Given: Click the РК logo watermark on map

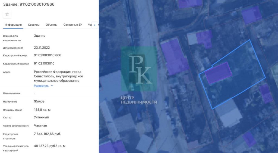Looking at the screenshot, I should click(x=139, y=69).
